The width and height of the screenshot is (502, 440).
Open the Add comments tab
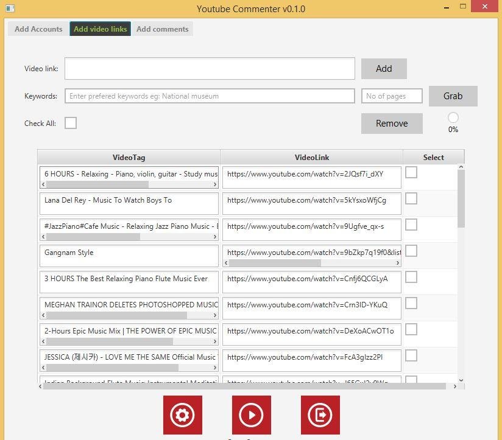click(x=162, y=29)
